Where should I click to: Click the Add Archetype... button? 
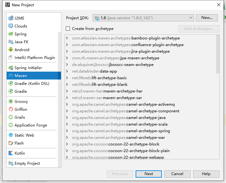click(199, 29)
